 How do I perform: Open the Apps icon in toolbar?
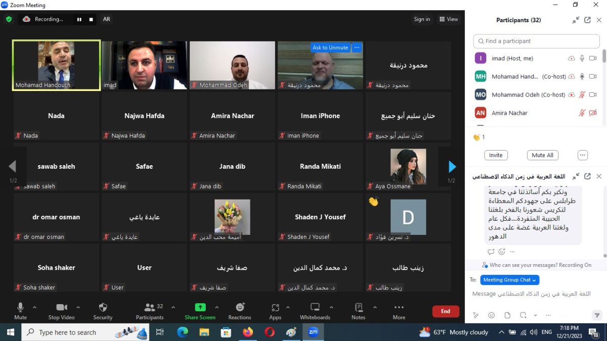[x=275, y=311]
